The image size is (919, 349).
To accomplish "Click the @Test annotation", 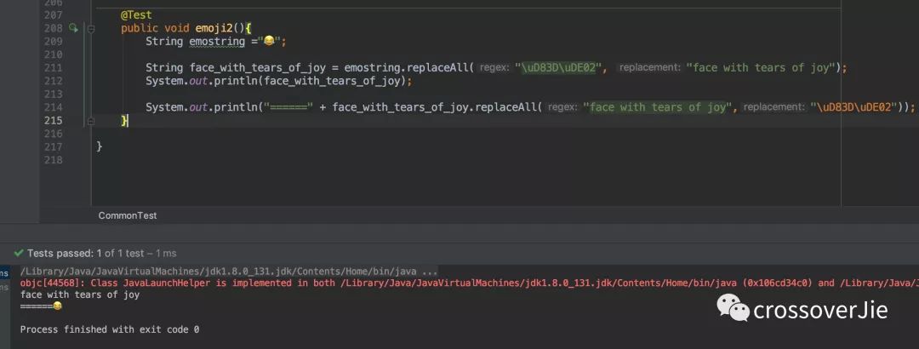I will pyautogui.click(x=136, y=15).
